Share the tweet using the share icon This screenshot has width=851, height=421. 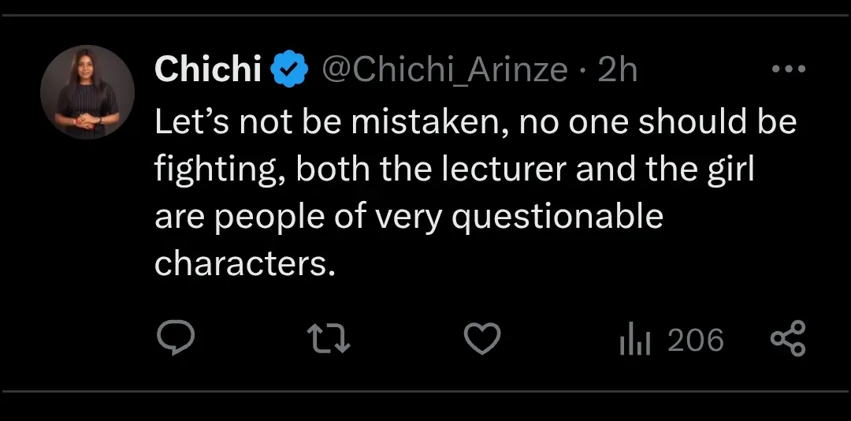click(x=787, y=339)
